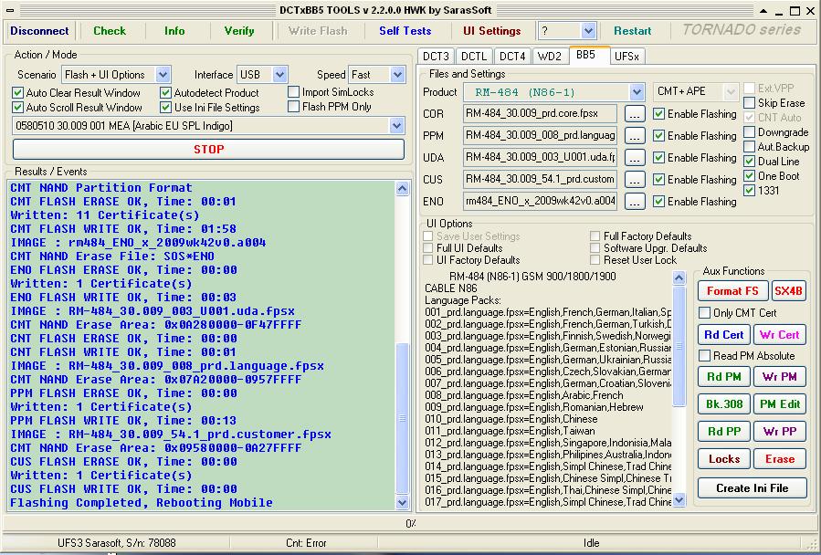Enable Skip Erase option

point(749,103)
